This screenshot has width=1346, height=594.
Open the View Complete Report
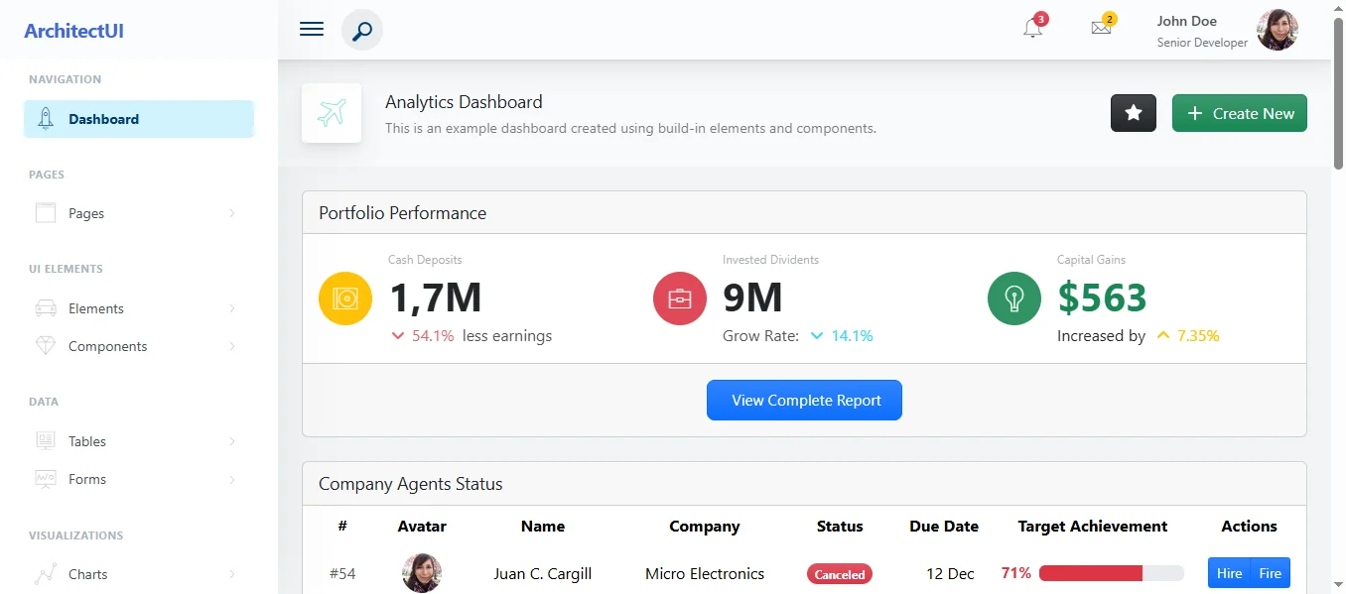804,400
